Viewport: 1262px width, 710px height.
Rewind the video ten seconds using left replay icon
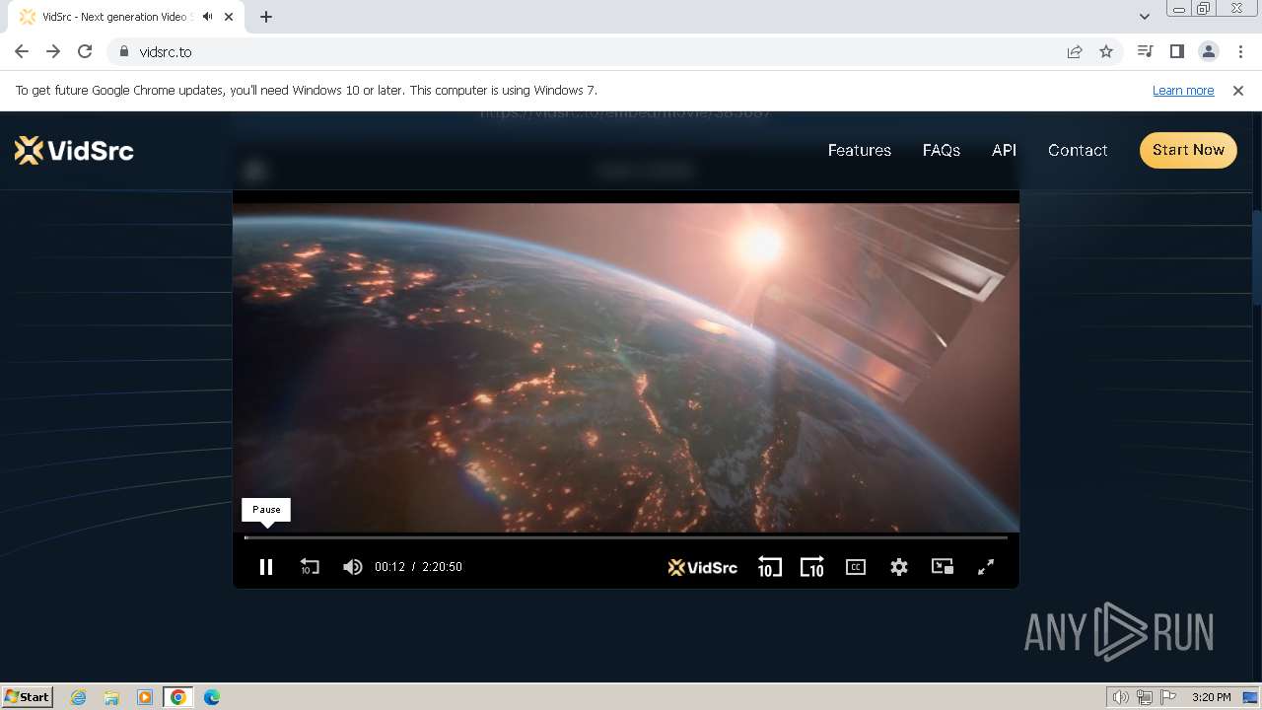pos(310,567)
